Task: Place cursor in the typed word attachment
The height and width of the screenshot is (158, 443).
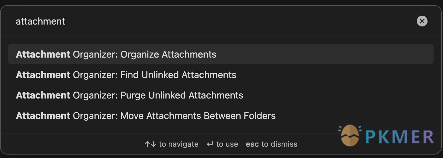Action: [x=40, y=21]
